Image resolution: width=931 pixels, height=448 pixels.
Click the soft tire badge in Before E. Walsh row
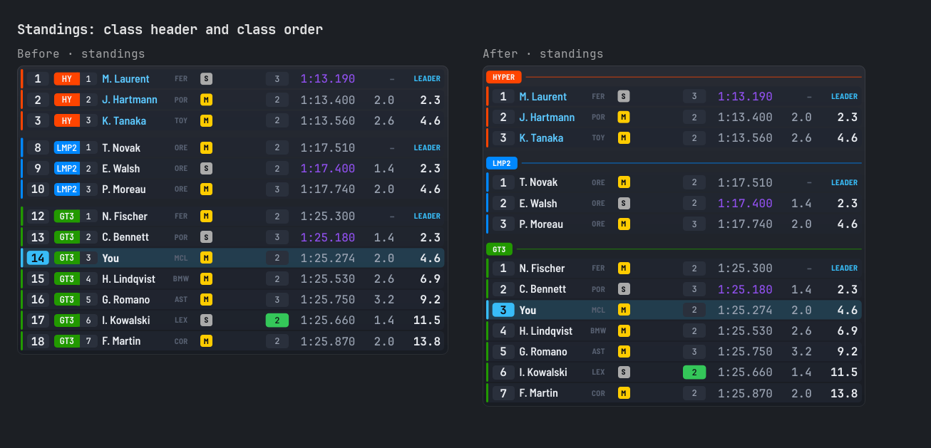(206, 169)
